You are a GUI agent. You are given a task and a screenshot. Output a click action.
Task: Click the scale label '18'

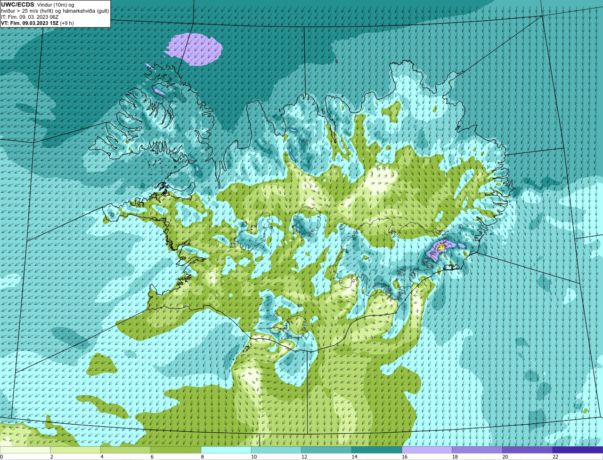(455, 457)
